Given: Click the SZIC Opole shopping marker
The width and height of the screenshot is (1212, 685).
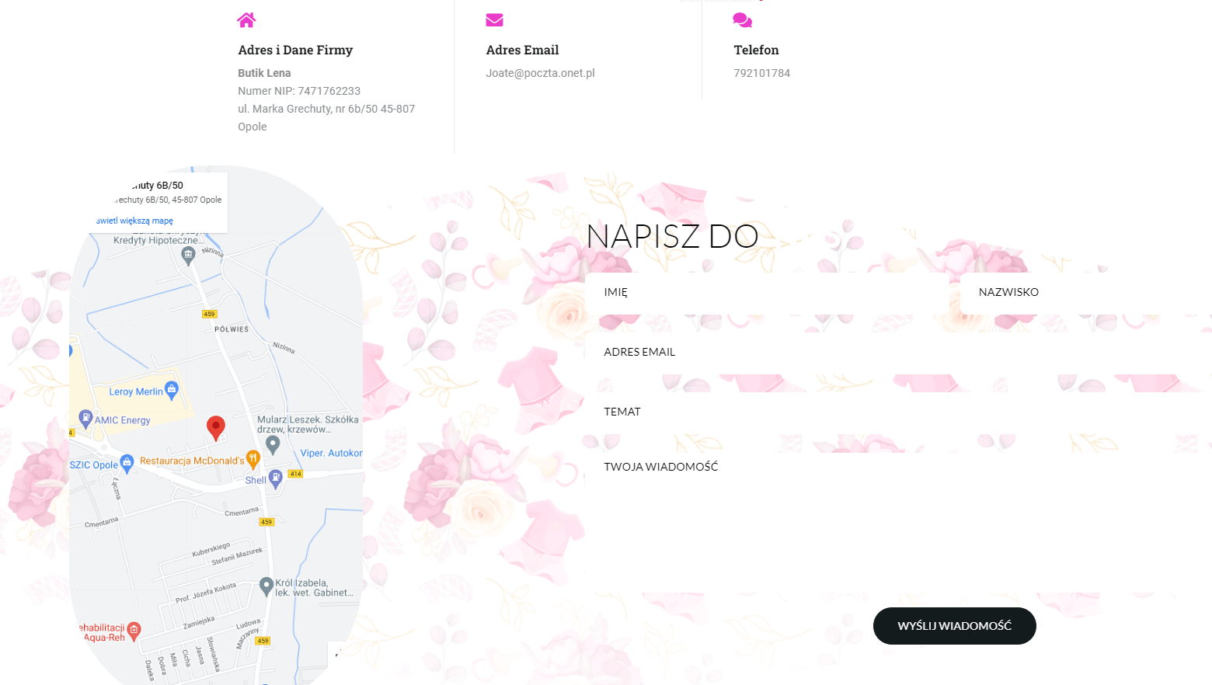Looking at the screenshot, I should 127,464.
